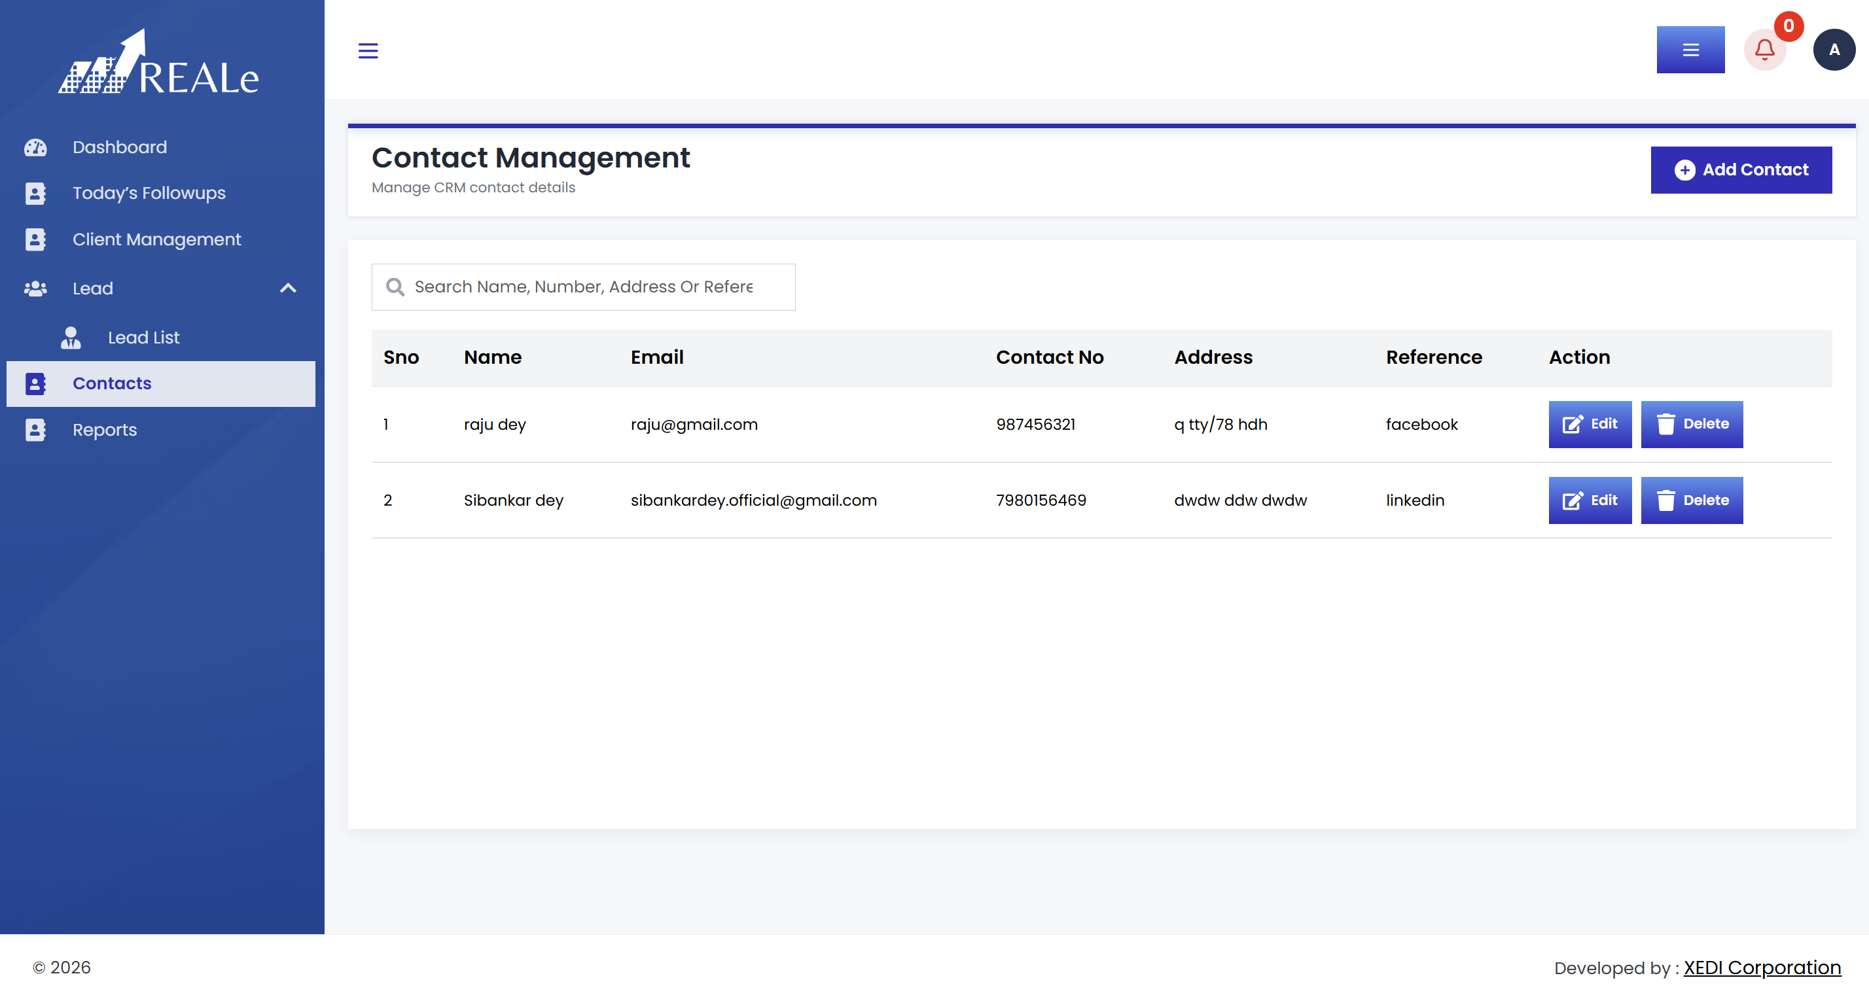The width and height of the screenshot is (1869, 997).
Task: Edit the Sibankar dey contact
Action: (1590, 500)
